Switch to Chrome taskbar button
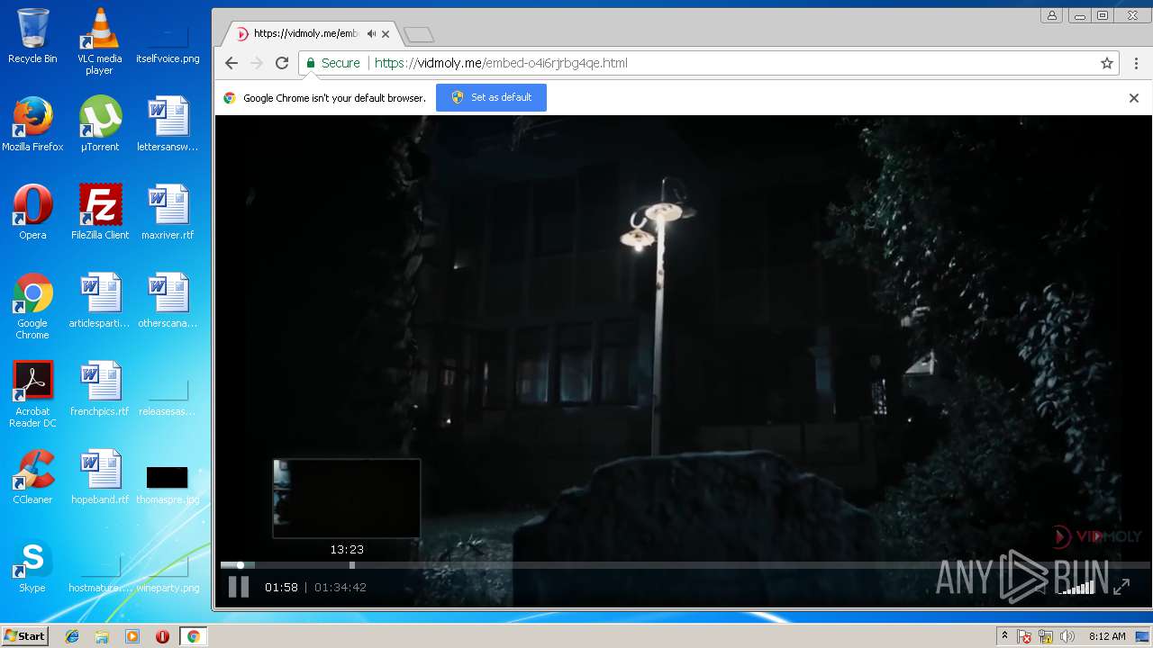This screenshot has width=1153, height=648. pos(193,636)
